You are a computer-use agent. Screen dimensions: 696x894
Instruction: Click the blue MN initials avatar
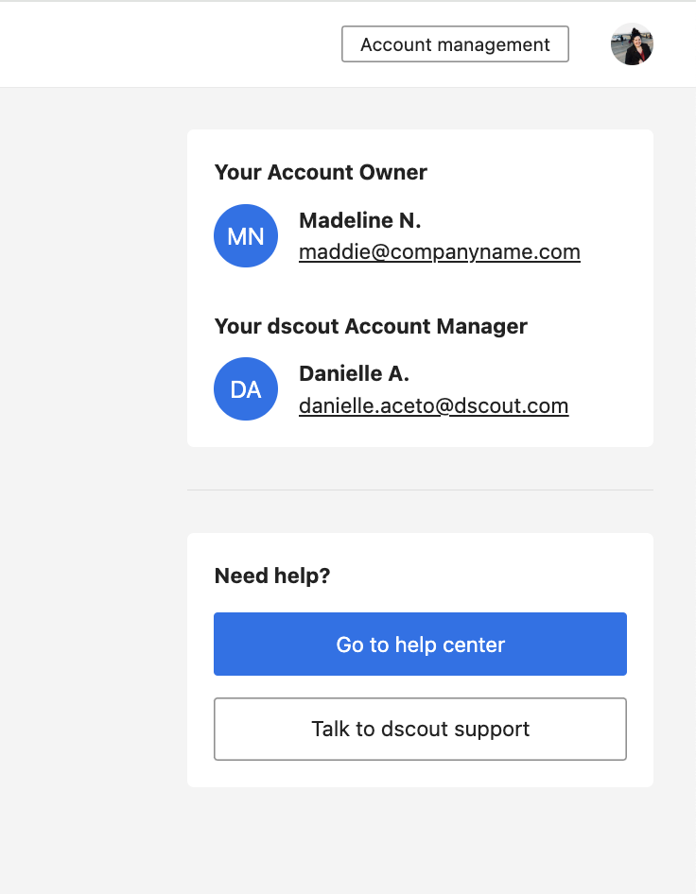[x=246, y=235]
